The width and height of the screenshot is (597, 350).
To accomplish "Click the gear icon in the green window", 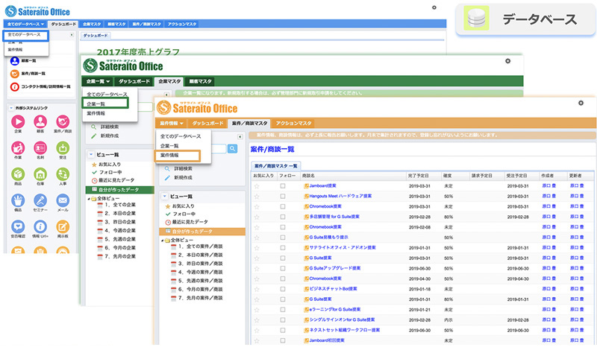I will click(507, 61).
